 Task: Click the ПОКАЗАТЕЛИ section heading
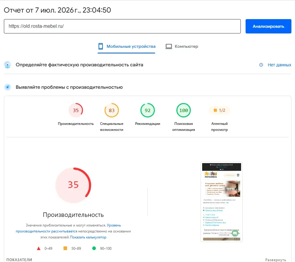tap(19, 260)
